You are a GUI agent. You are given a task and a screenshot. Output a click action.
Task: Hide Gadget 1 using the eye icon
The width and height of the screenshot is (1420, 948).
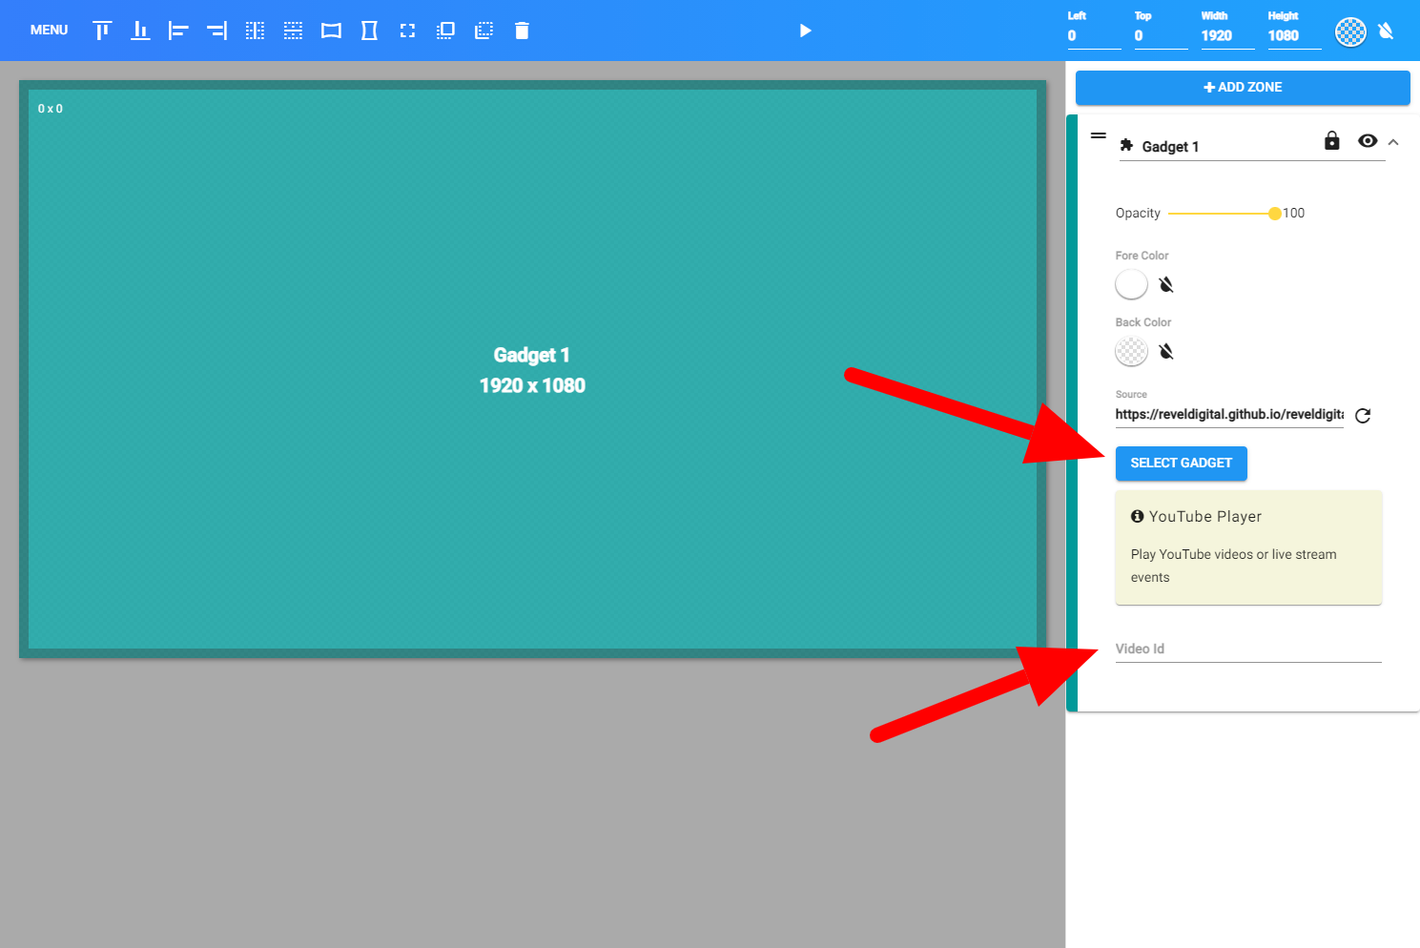pos(1368,141)
